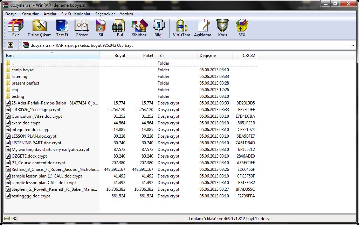Screen dimensions: 359x225
Task: Click the SFX toolbar icon
Action: [242, 28]
